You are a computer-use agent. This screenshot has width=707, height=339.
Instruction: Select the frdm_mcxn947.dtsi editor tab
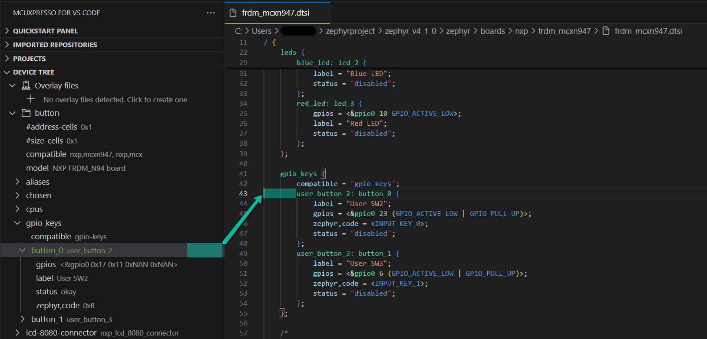tap(275, 13)
